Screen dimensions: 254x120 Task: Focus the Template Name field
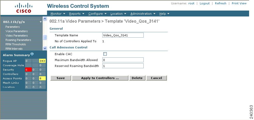pyautogui.click(x=123, y=35)
